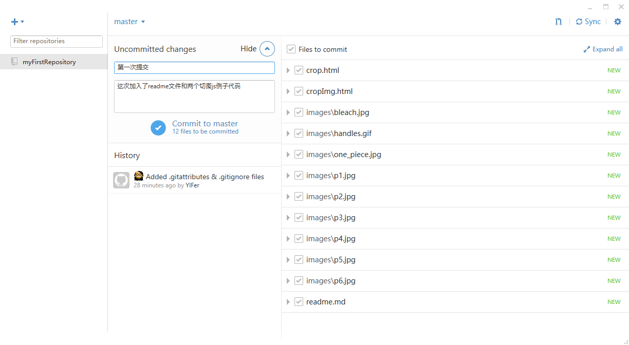629x345 pixels.
Task: Collapse uncommitted changes with the up-arrow circle
Action: (x=267, y=49)
